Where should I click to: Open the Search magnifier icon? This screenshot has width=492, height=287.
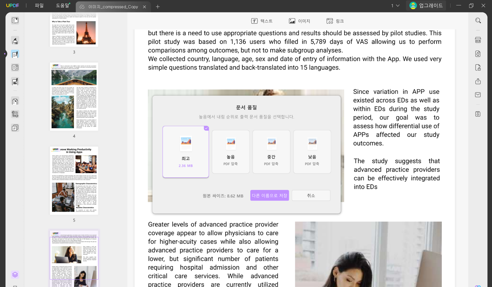coord(478,21)
